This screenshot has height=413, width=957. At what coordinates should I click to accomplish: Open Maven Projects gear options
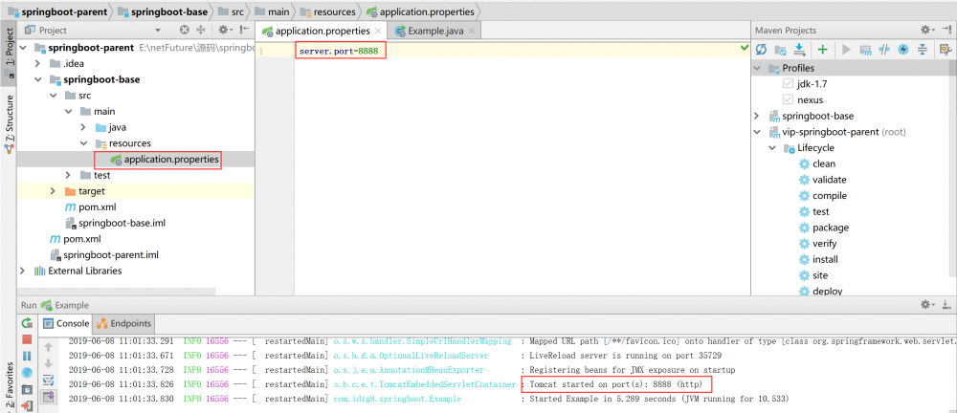[x=927, y=30]
